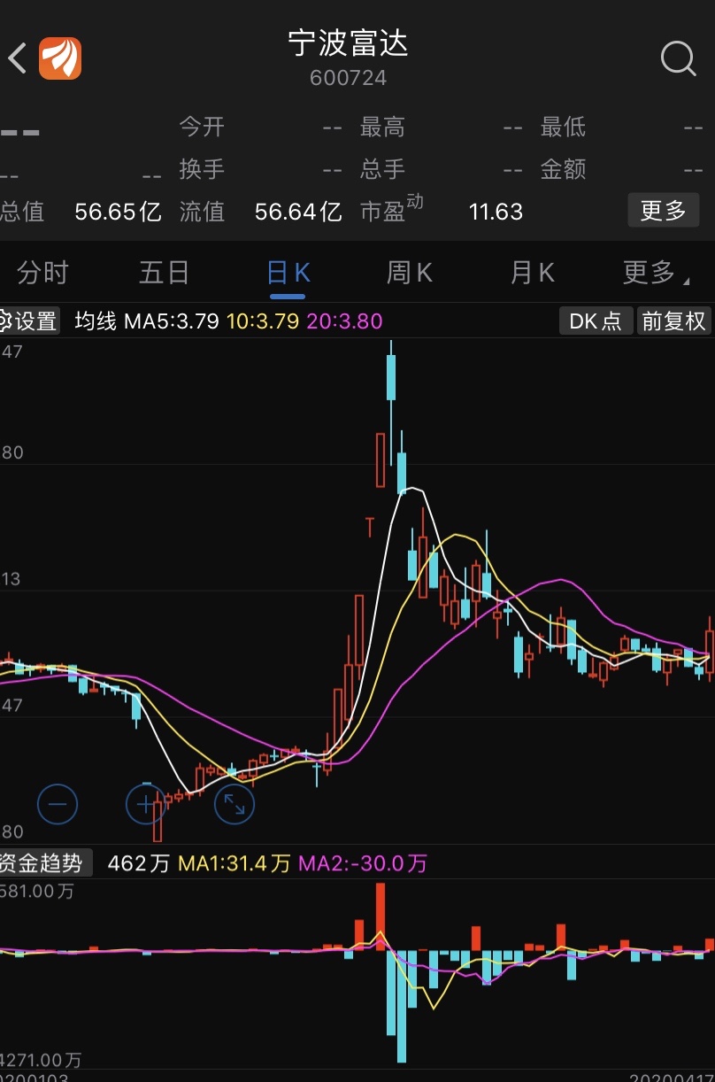Switch to 分时 tab
The image size is (715, 1082).
pyautogui.click(x=42, y=273)
